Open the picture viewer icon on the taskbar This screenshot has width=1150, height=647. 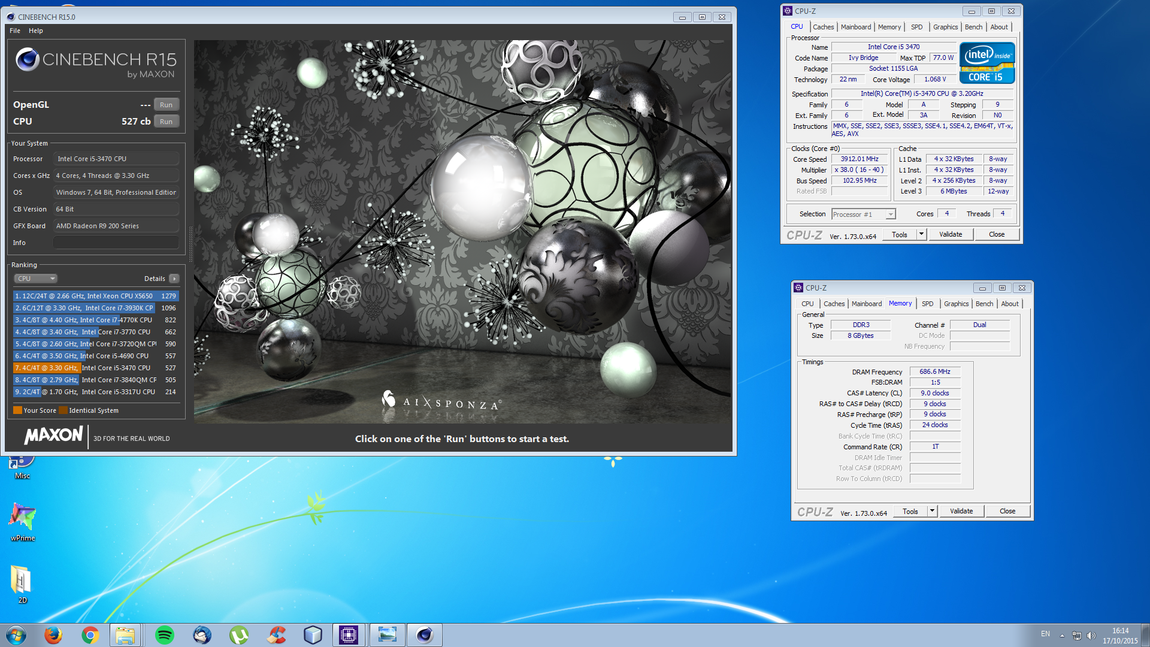[x=388, y=635]
